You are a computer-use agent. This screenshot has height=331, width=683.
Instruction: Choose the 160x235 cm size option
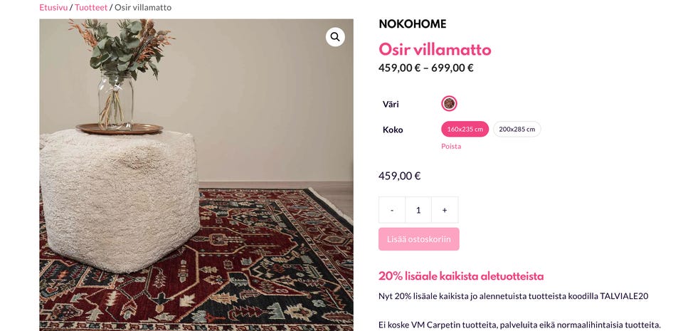pyautogui.click(x=465, y=130)
